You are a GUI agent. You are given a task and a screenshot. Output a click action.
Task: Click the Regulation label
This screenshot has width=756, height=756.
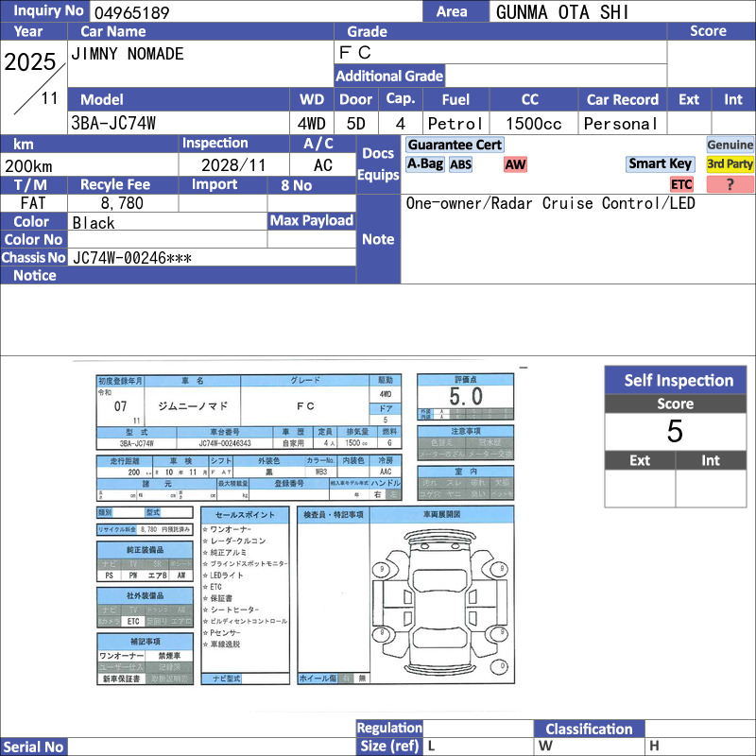(x=389, y=728)
